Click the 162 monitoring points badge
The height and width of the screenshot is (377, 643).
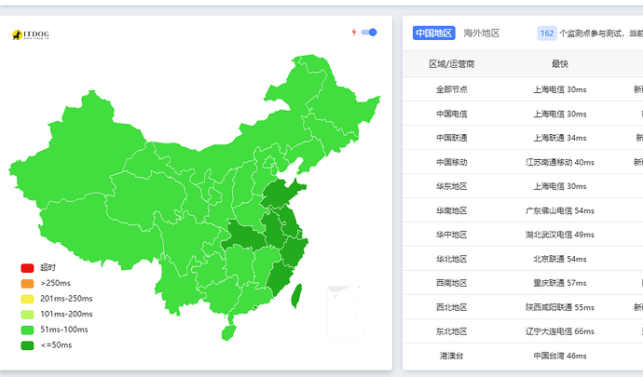[x=547, y=34]
